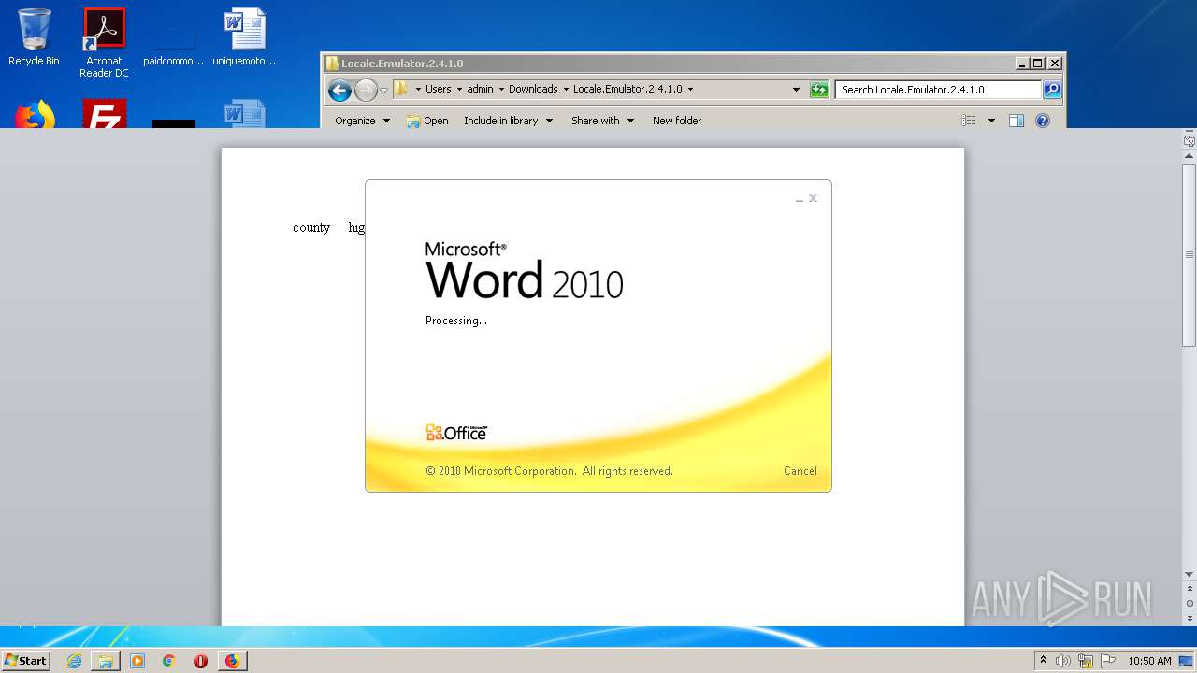Launch Opera from taskbar
Image resolution: width=1197 pixels, height=673 pixels.
[x=200, y=661]
